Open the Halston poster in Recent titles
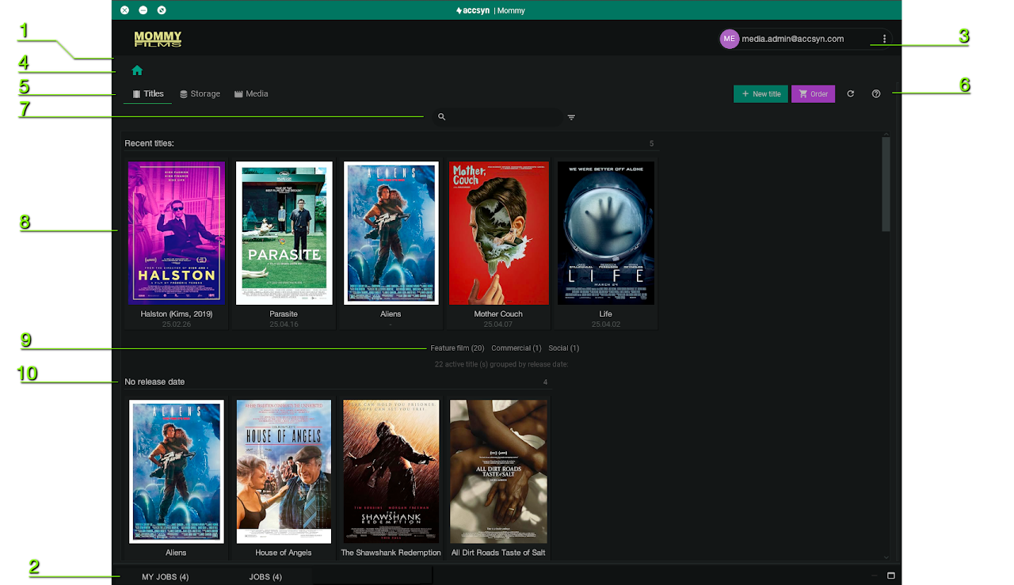The height and width of the screenshot is (585, 1014). tap(176, 234)
